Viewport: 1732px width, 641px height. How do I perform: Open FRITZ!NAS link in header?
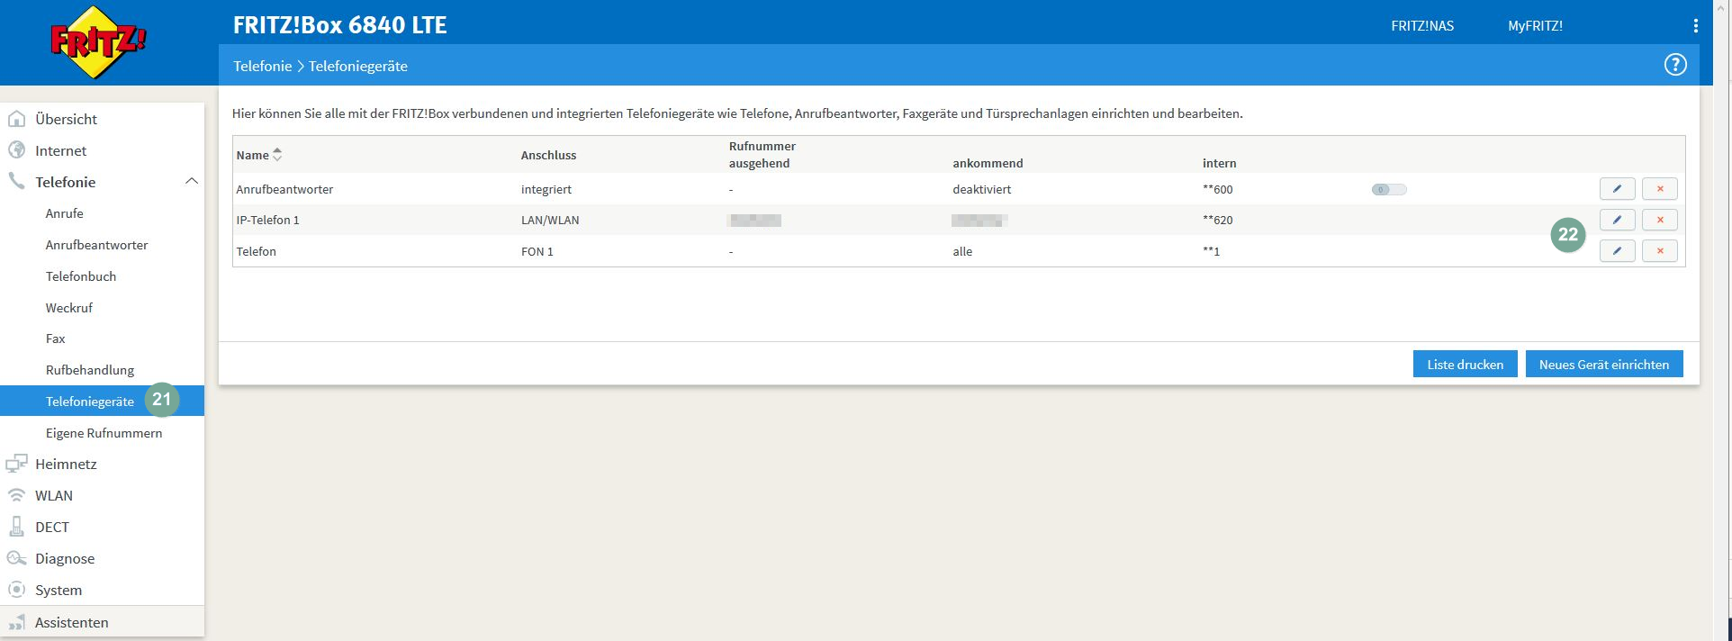pyautogui.click(x=1422, y=26)
